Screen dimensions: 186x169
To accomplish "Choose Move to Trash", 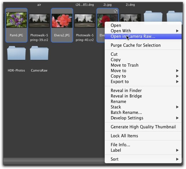I will (x=124, y=65).
